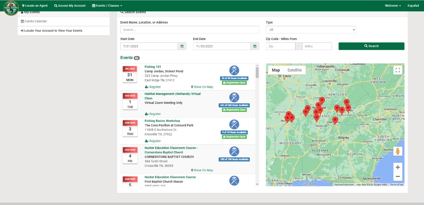Image resolution: width=424 pixels, height=205 pixels.
Task: Open the Fishing 101 event title
Action: click(x=153, y=67)
